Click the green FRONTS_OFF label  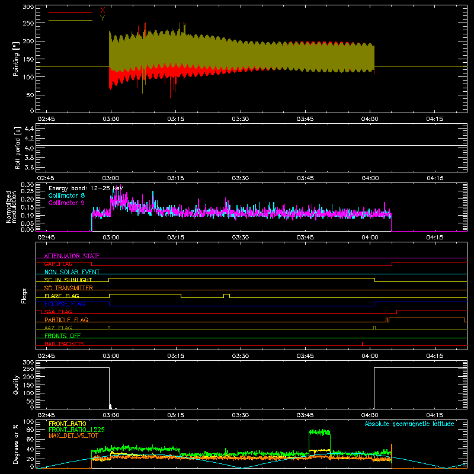coord(63,336)
